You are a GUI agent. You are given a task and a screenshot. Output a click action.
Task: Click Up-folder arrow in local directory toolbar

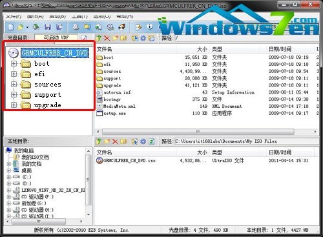99,141
